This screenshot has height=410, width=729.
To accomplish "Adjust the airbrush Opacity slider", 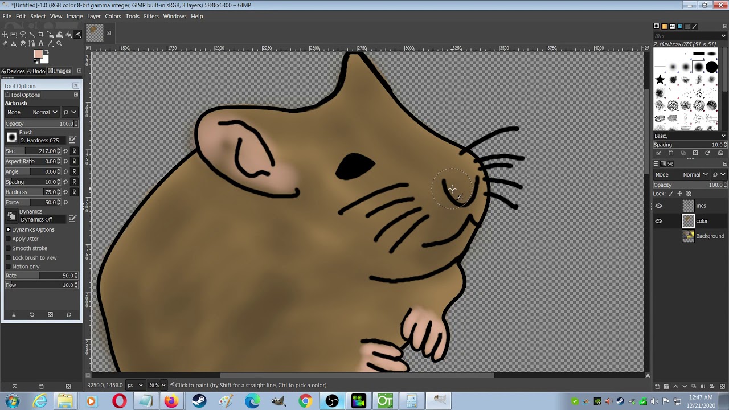I will [42, 124].
